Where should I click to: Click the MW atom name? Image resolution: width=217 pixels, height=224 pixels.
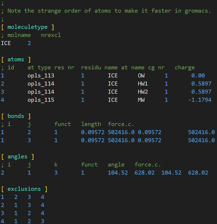[141, 100]
